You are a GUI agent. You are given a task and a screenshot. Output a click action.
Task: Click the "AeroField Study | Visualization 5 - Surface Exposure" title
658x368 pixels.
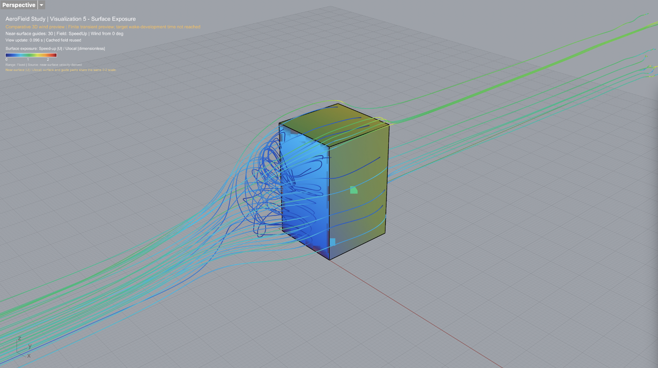coord(70,19)
